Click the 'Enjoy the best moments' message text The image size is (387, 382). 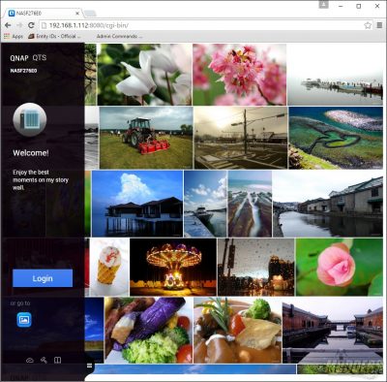[41, 179]
